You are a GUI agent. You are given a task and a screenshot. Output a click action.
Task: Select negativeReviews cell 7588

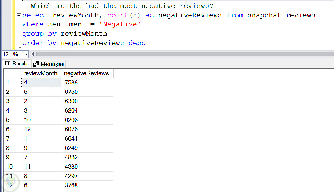point(87,83)
